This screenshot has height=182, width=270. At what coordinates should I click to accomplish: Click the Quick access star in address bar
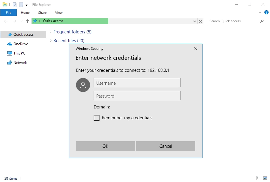35,21
